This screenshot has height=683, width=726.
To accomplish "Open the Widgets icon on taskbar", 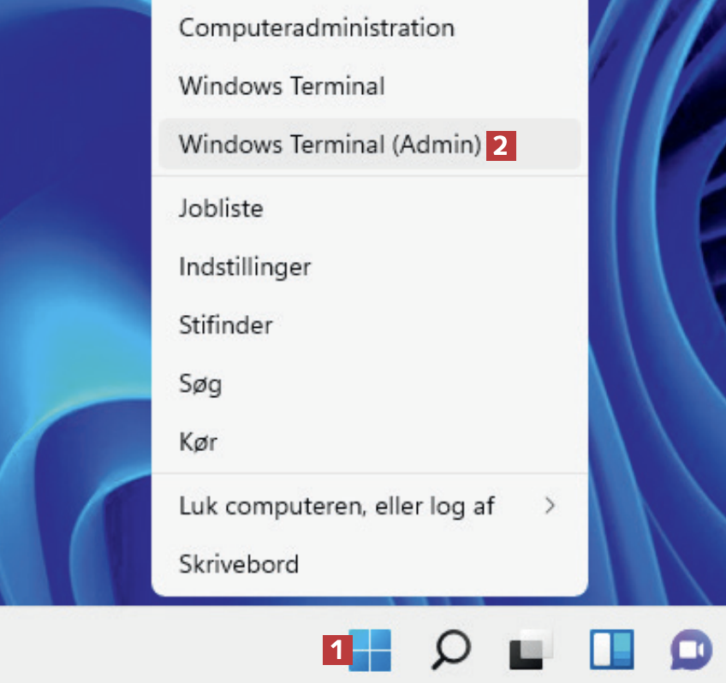I will 611,650.
